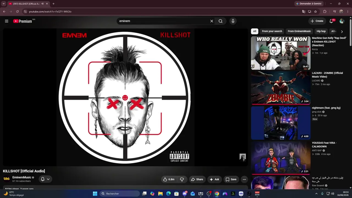
Task: Open the tab search dropdown arrow
Action: pos(4,4)
